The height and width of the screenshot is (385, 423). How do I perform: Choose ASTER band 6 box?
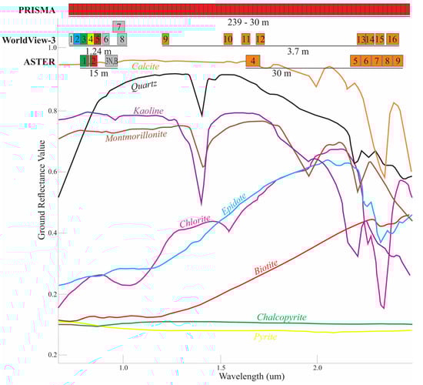[x=366, y=61]
